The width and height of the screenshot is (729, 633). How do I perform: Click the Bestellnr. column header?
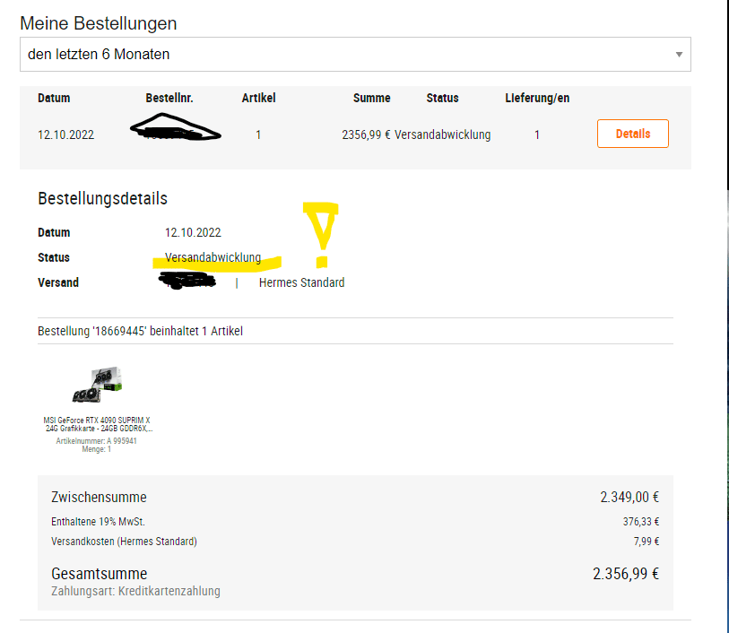169,98
